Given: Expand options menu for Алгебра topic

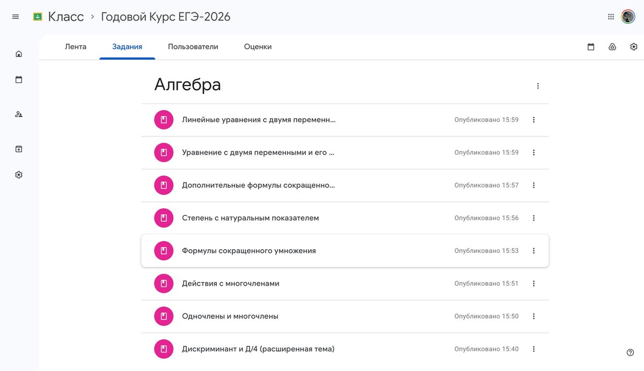Looking at the screenshot, I should 538,86.
